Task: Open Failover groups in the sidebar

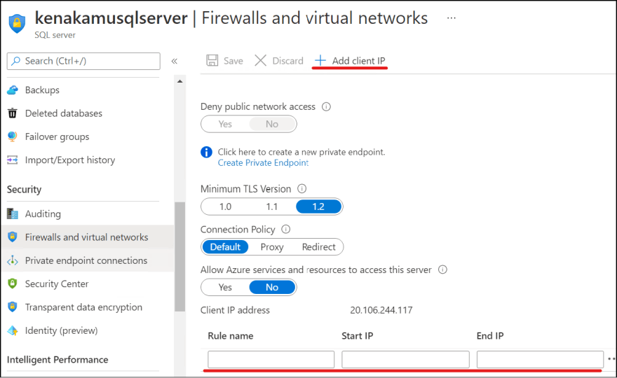Action: click(57, 136)
